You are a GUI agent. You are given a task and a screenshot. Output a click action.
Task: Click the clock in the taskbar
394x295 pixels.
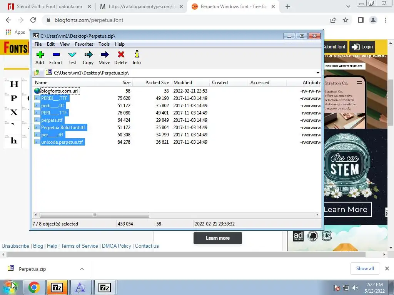click(x=374, y=288)
